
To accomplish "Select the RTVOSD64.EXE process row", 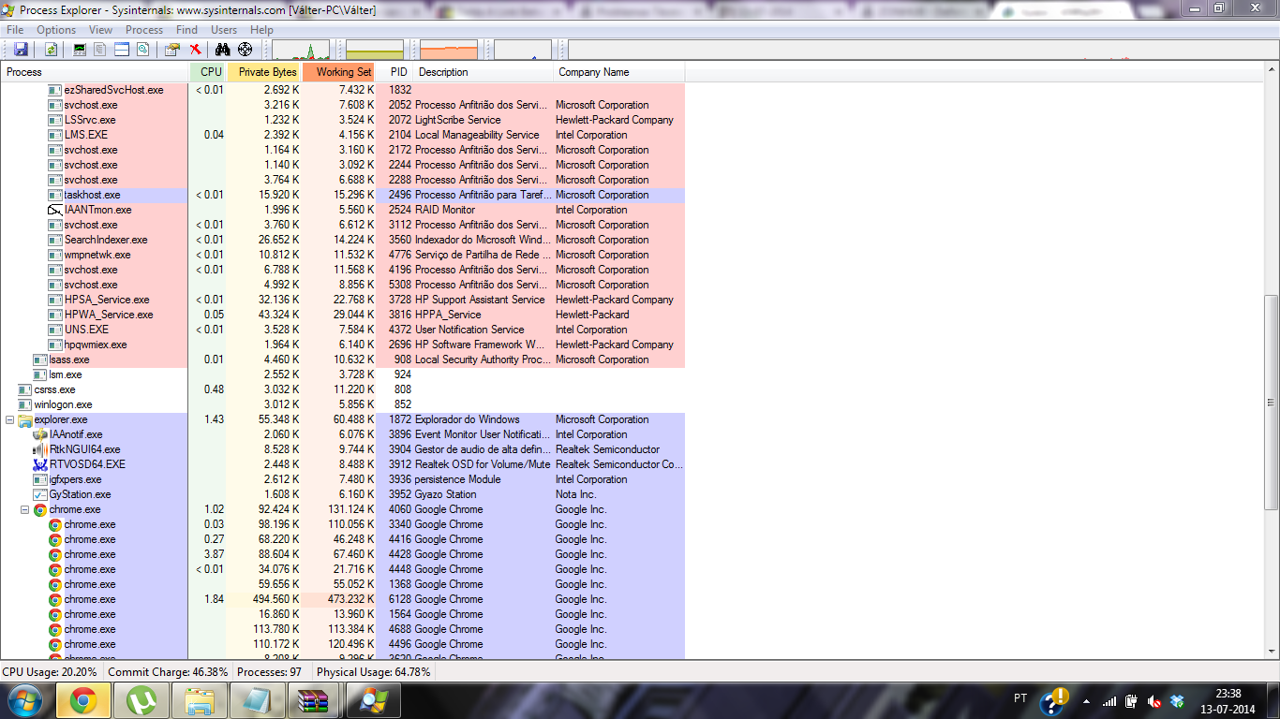I will [343, 464].
